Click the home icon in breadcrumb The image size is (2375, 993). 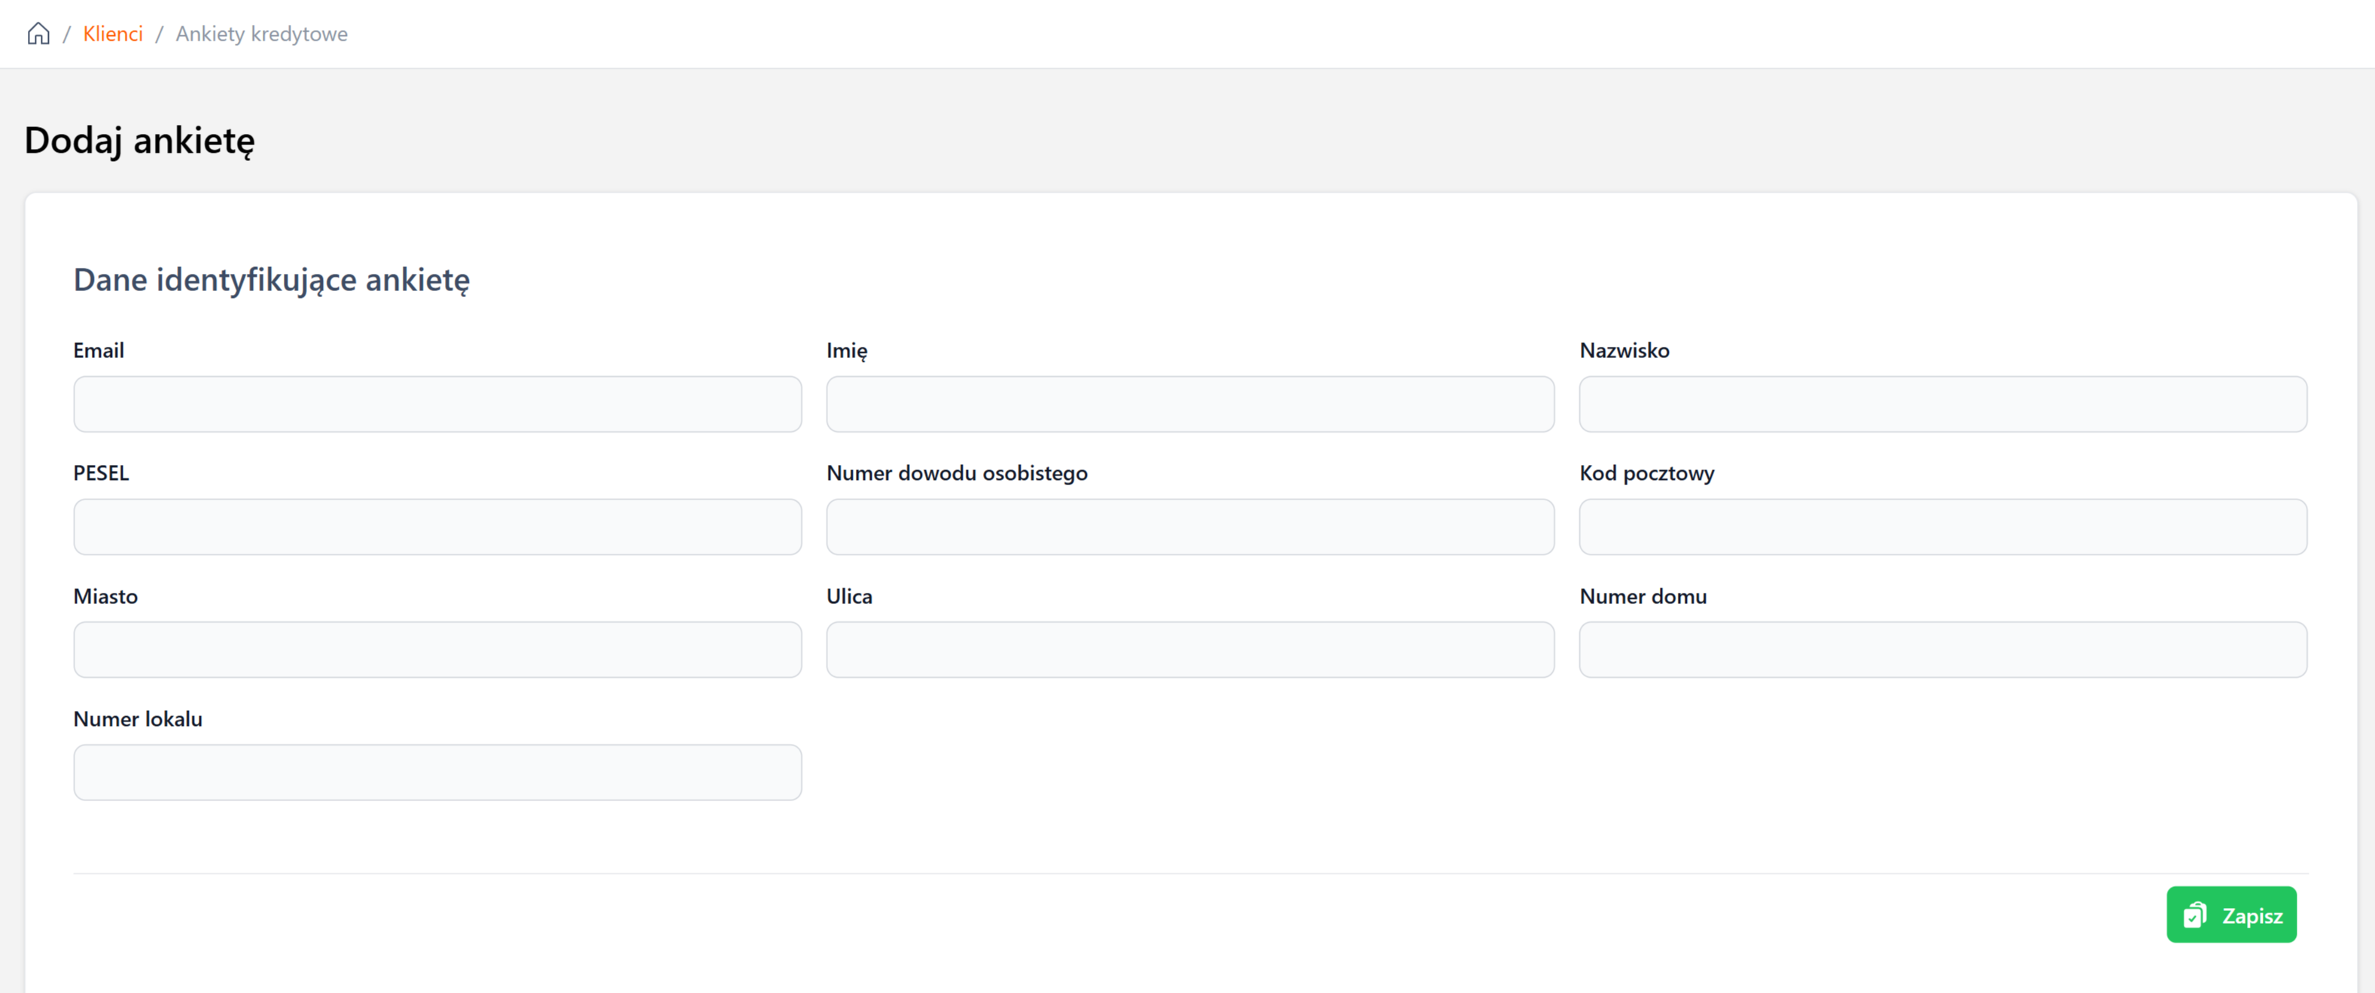tap(38, 34)
